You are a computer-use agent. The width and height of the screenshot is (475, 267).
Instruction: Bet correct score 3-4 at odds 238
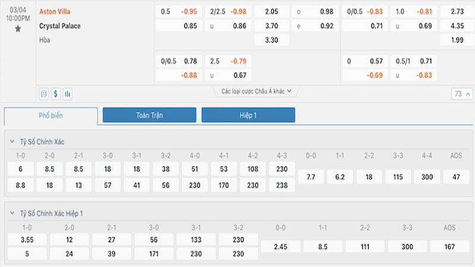282,185
